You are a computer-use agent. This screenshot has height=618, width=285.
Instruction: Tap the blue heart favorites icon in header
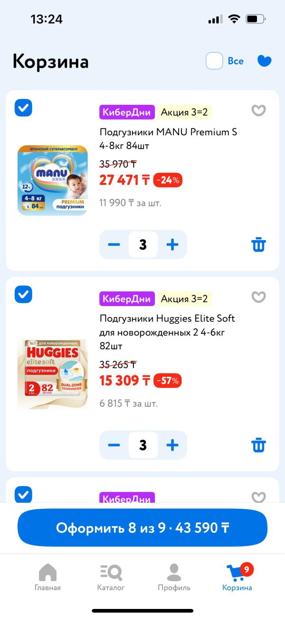(264, 61)
